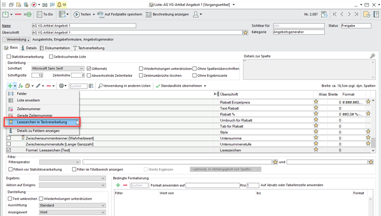Click the star icon next to the Überschrift field
The image size is (381, 216).
245,33
